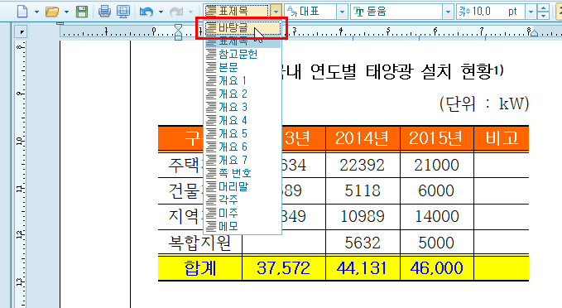Click the grayed Redo arrow icon
562x308 pixels.
pyautogui.click(x=176, y=12)
